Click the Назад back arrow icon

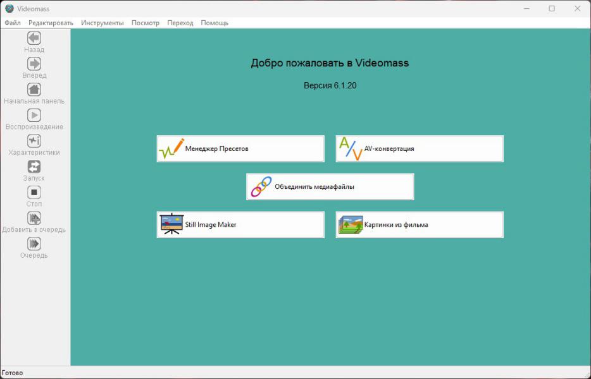point(34,38)
